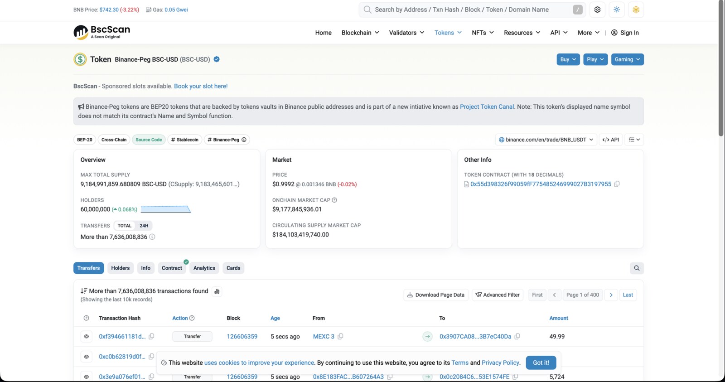
Task: Open the Play dropdown
Action: (x=595, y=59)
